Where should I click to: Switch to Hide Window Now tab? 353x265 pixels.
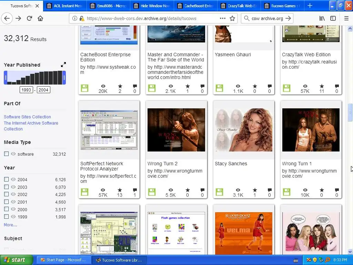tap(152, 6)
